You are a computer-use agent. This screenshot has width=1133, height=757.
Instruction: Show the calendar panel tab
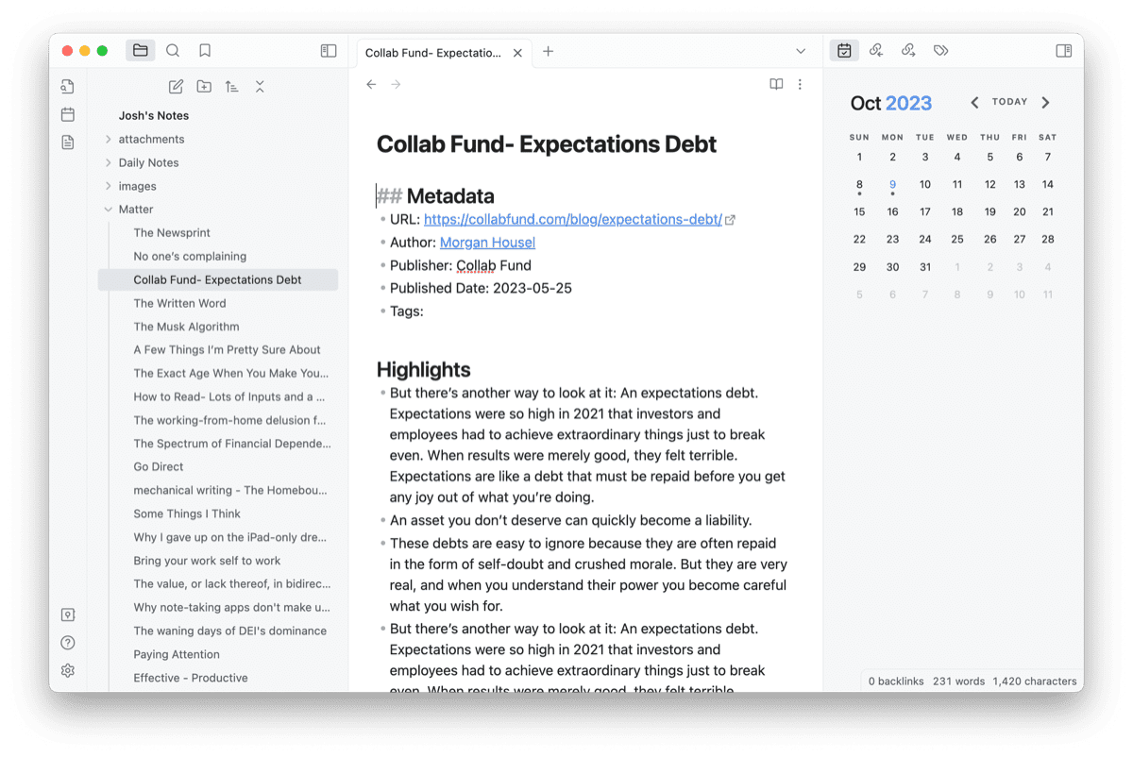844,51
